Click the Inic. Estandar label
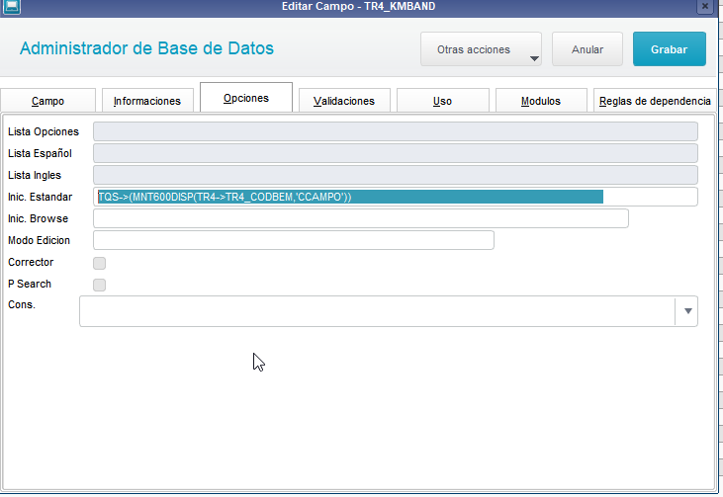 click(x=41, y=198)
